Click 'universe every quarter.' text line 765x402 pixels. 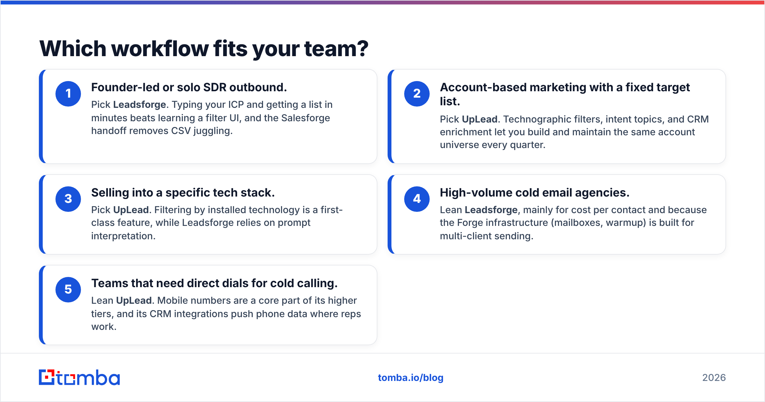coord(493,145)
